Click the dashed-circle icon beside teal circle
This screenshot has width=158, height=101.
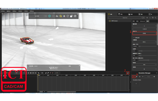(53, 16)
